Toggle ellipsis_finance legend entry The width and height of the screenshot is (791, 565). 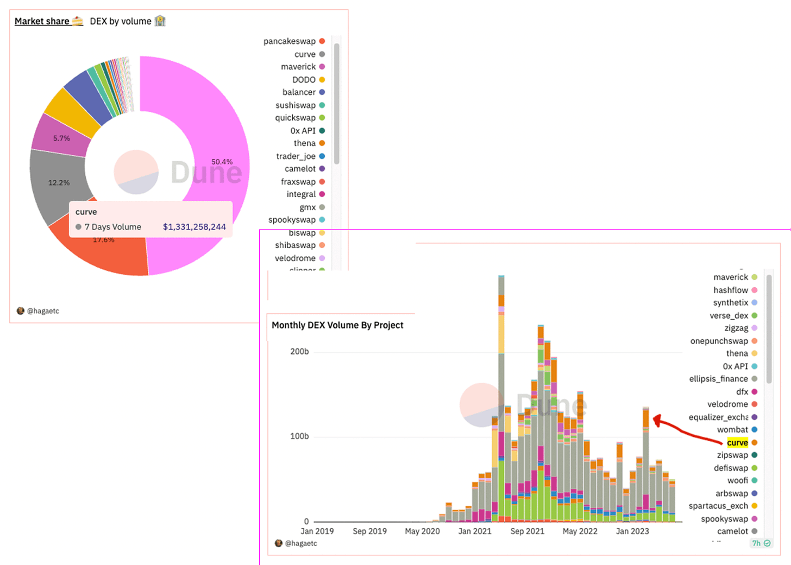pos(723,379)
